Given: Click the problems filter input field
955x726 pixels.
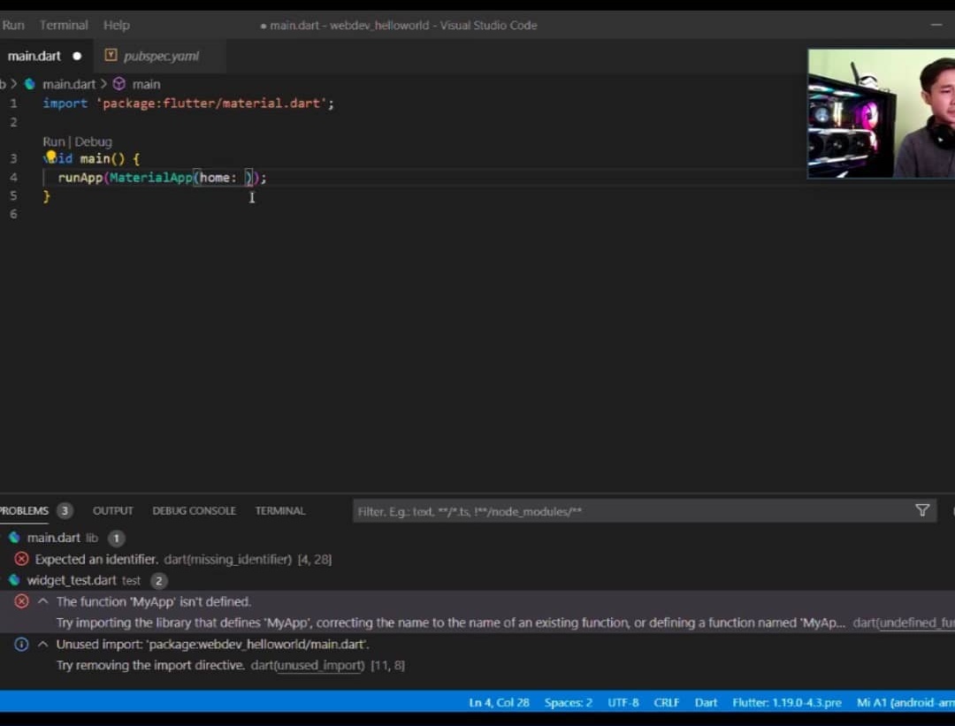Looking at the screenshot, I should pyautogui.click(x=633, y=511).
